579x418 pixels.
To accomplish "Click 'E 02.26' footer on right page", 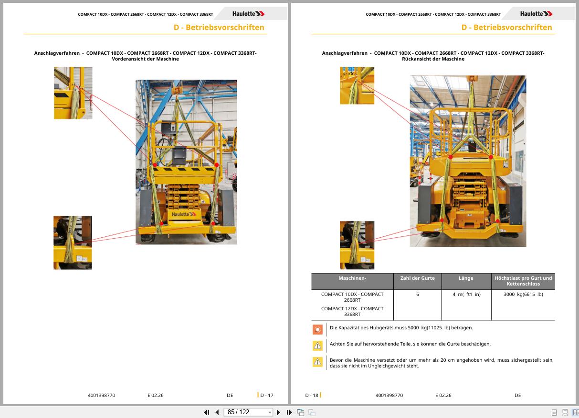I will coord(443,396).
